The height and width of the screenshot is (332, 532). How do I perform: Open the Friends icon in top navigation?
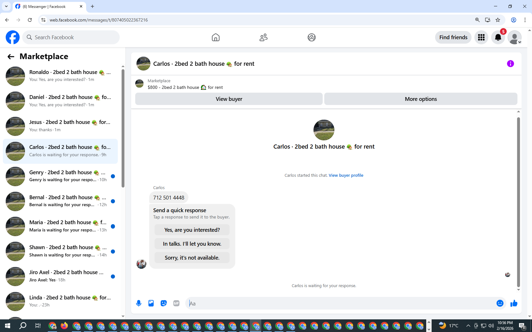[263, 37]
